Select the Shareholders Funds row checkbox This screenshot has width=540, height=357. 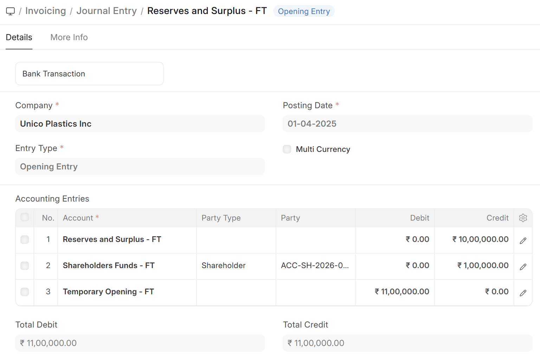pyautogui.click(x=25, y=266)
